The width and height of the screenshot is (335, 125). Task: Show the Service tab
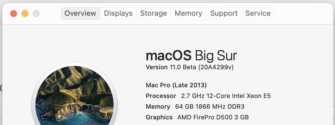pyautogui.click(x=258, y=13)
